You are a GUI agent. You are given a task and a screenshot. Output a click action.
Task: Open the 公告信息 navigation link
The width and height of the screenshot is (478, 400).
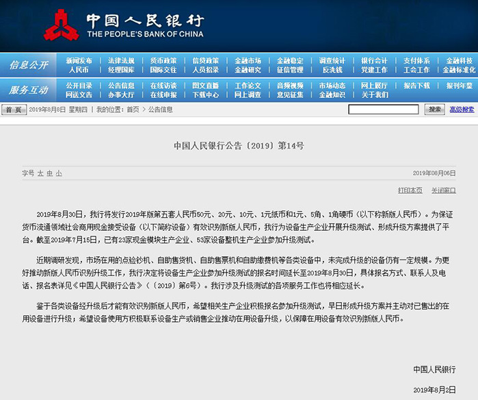(121, 86)
